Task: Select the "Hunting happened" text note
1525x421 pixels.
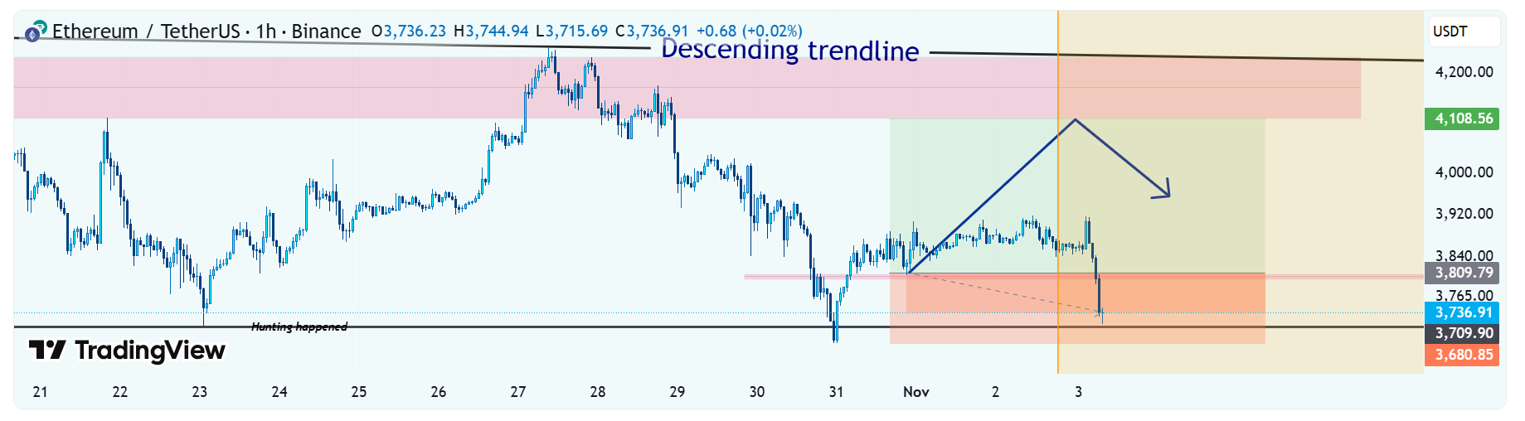Action: [x=299, y=327]
